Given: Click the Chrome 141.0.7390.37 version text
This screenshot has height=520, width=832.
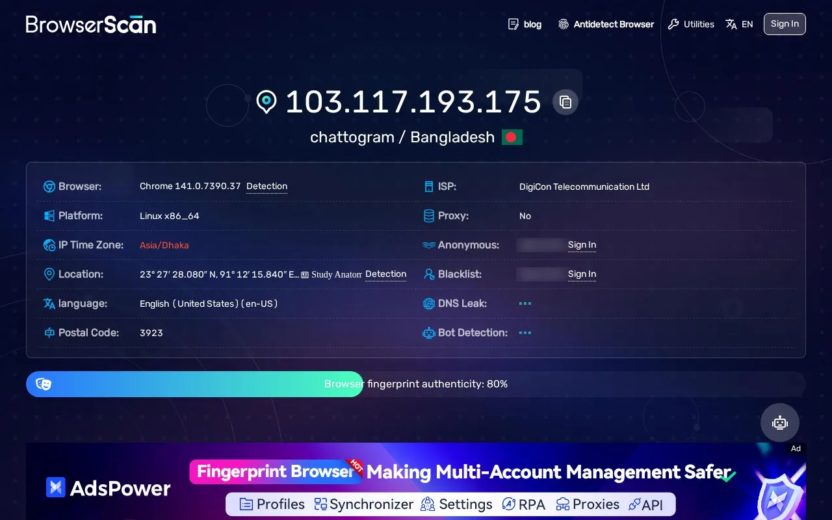Looking at the screenshot, I should (190, 187).
